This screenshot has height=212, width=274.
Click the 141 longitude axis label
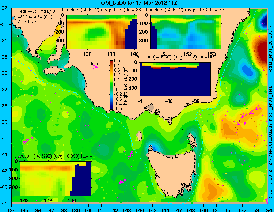101,210
